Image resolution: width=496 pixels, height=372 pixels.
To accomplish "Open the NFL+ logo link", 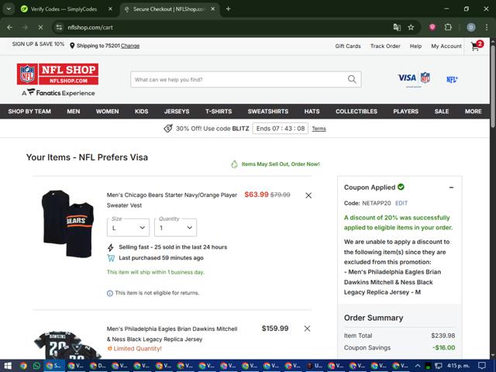I will (452, 79).
